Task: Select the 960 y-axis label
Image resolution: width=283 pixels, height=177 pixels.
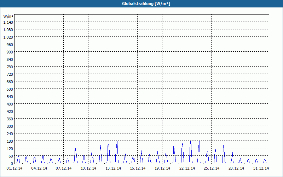Action: pos(10,45)
